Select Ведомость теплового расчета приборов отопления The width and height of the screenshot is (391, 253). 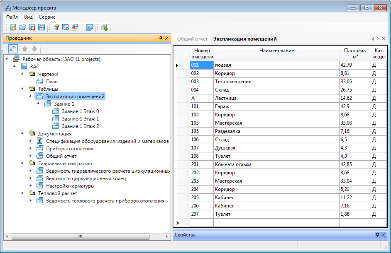tap(105, 201)
